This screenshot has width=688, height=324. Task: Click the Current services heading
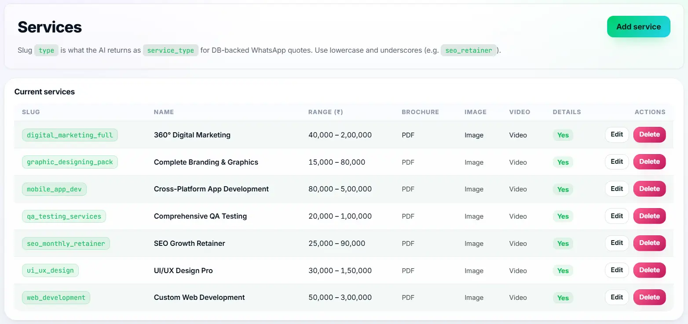44,92
